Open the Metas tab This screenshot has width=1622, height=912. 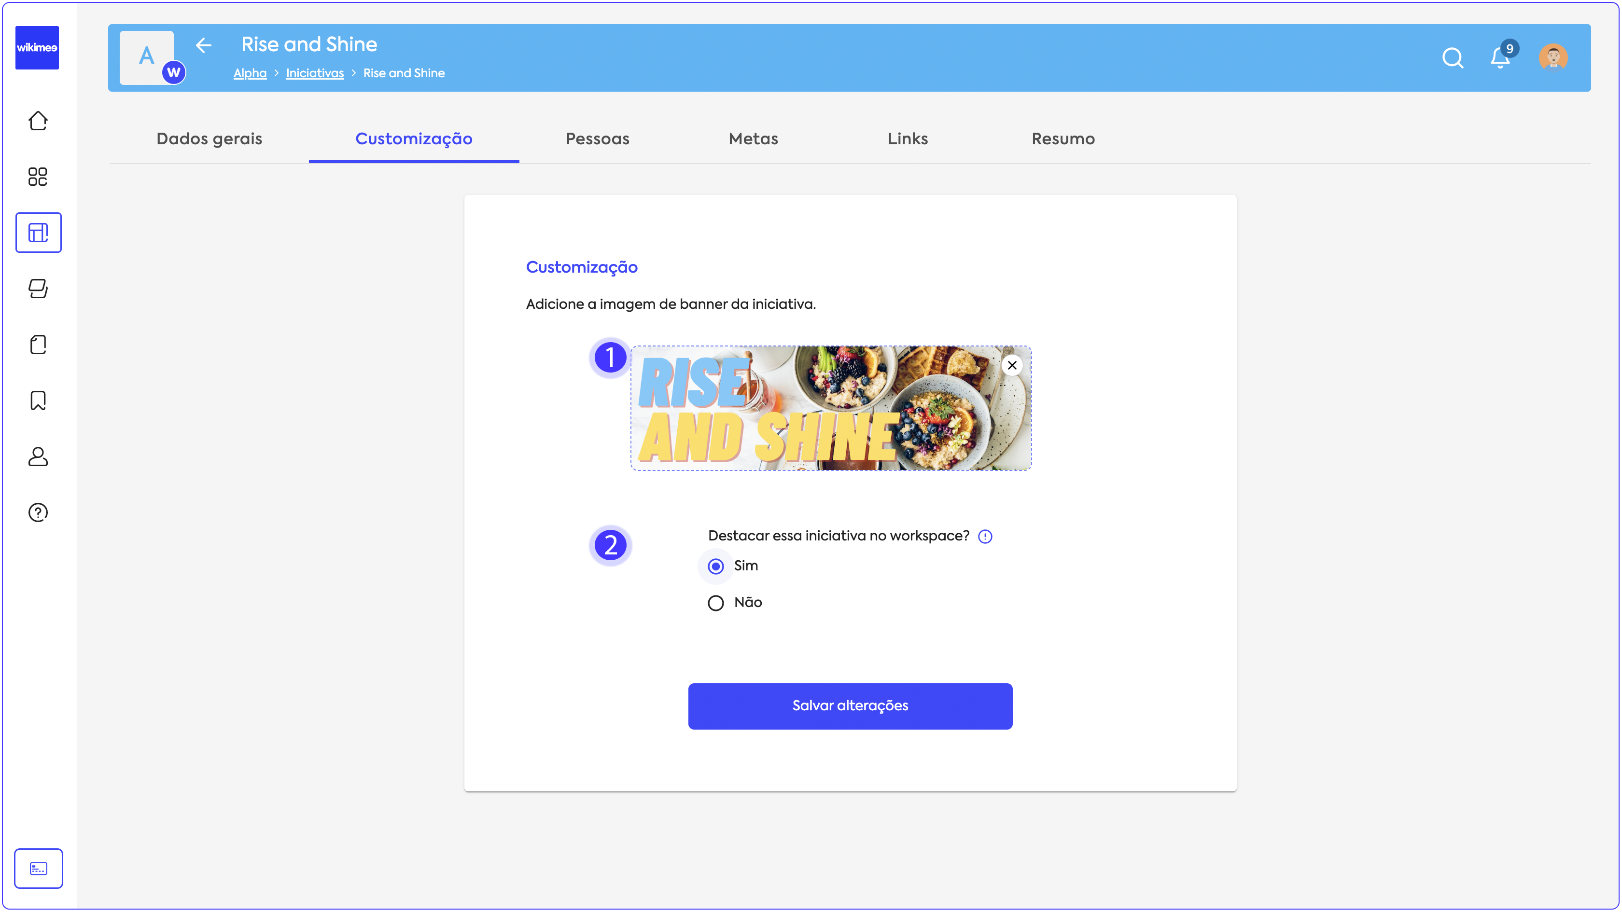coord(753,139)
